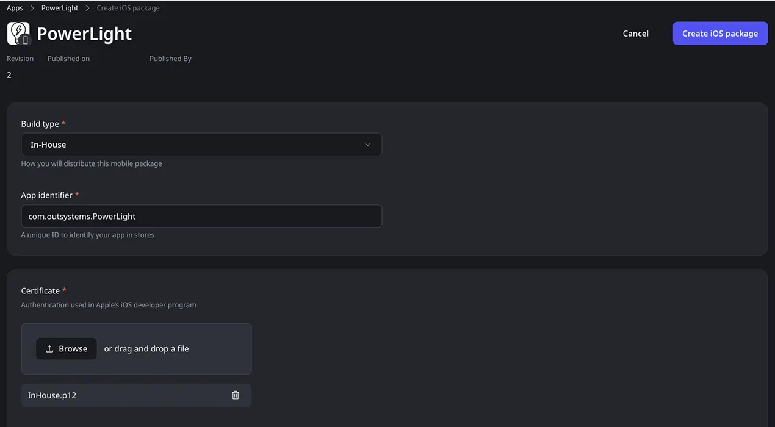Open PowerLight from the breadcrumb trail
The image size is (775, 427).
[x=59, y=7]
